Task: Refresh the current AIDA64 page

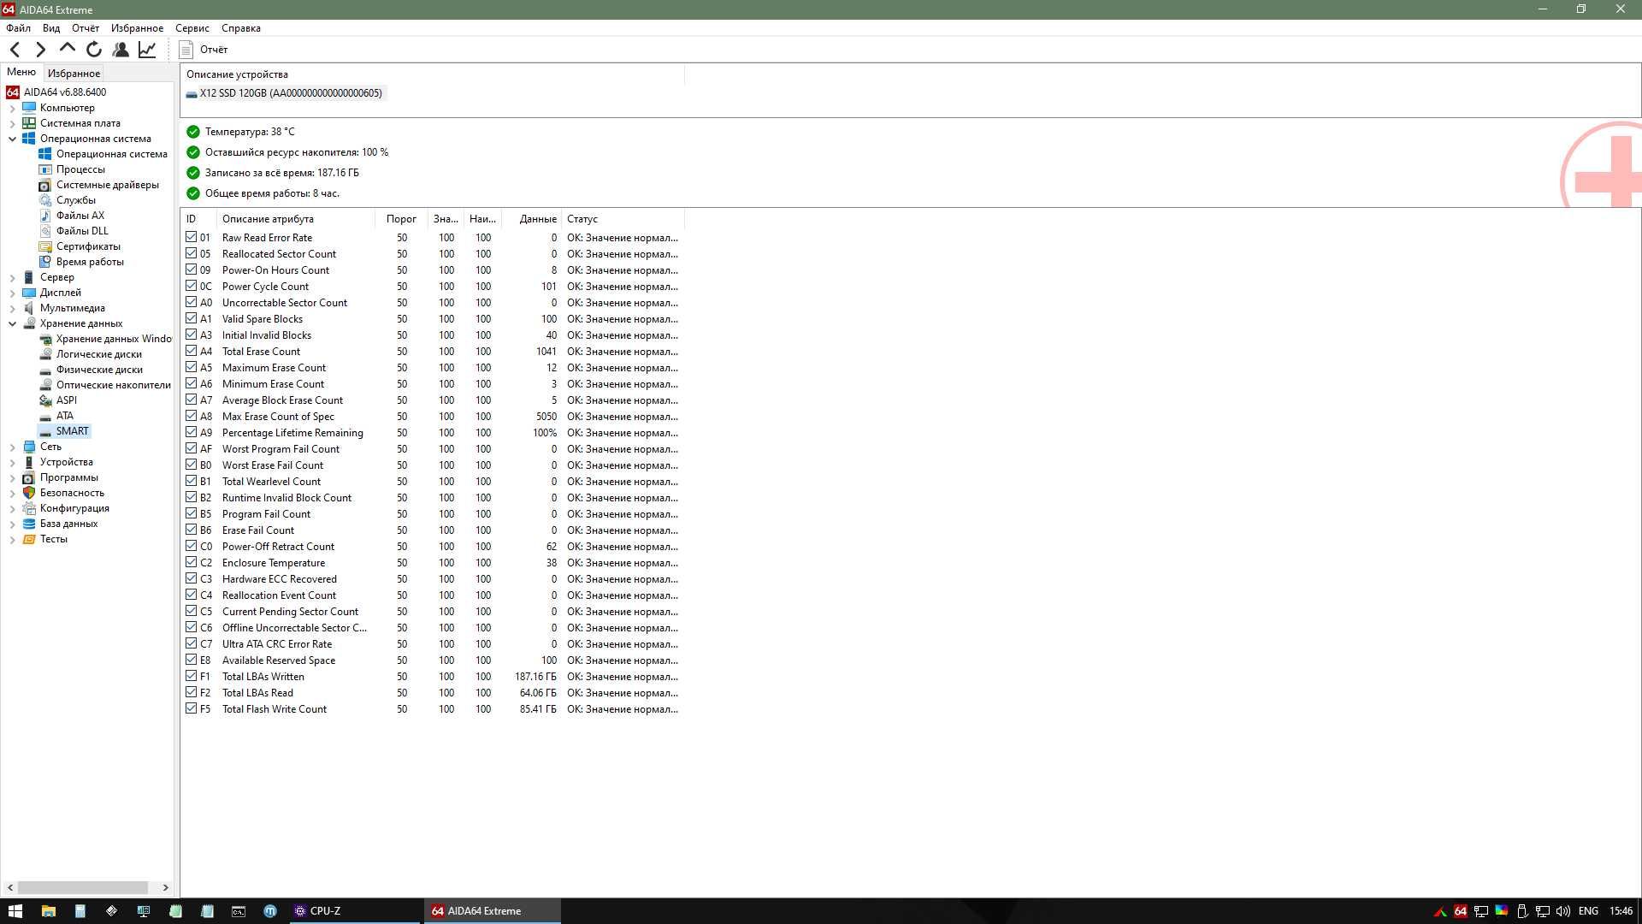Action: point(94,50)
